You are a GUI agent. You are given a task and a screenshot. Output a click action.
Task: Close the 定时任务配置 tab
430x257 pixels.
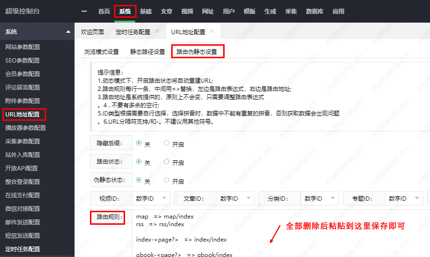[x=157, y=31]
